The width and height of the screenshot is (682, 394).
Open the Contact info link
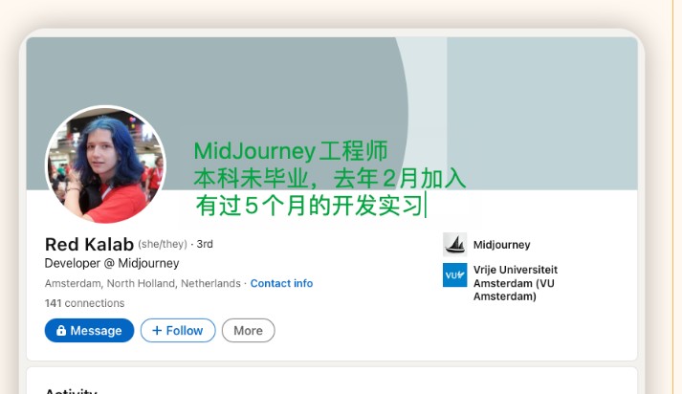point(281,284)
